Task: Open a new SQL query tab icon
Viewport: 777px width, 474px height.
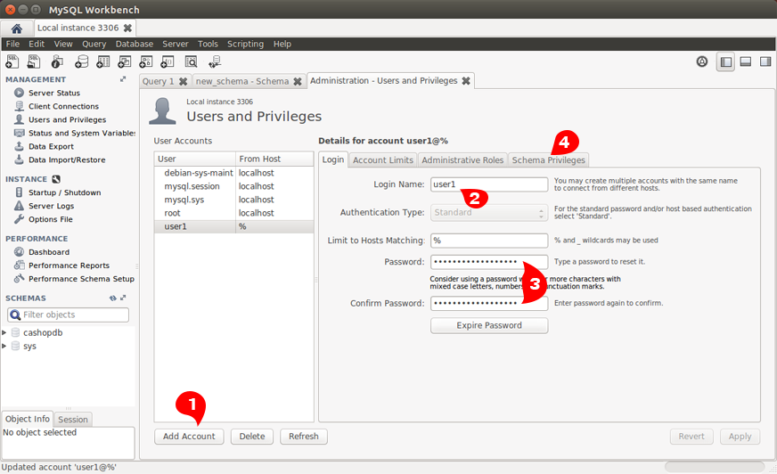Action: click(x=12, y=61)
